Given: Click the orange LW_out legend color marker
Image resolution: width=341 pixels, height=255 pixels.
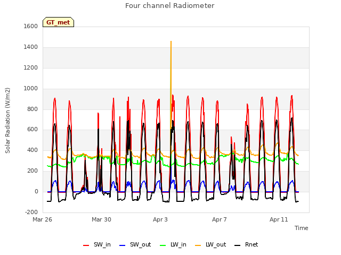Looking at the screenshot, I should click(x=198, y=245).
